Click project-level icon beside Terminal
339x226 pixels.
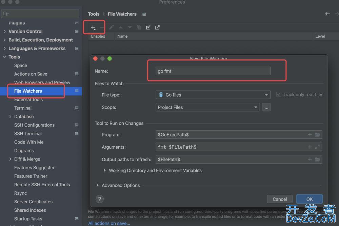point(77,108)
